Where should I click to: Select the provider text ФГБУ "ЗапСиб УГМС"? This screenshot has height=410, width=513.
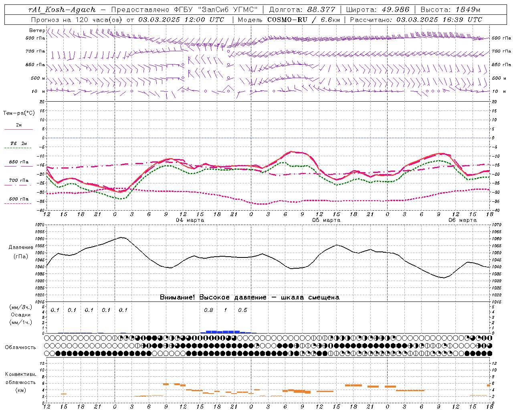216,10
